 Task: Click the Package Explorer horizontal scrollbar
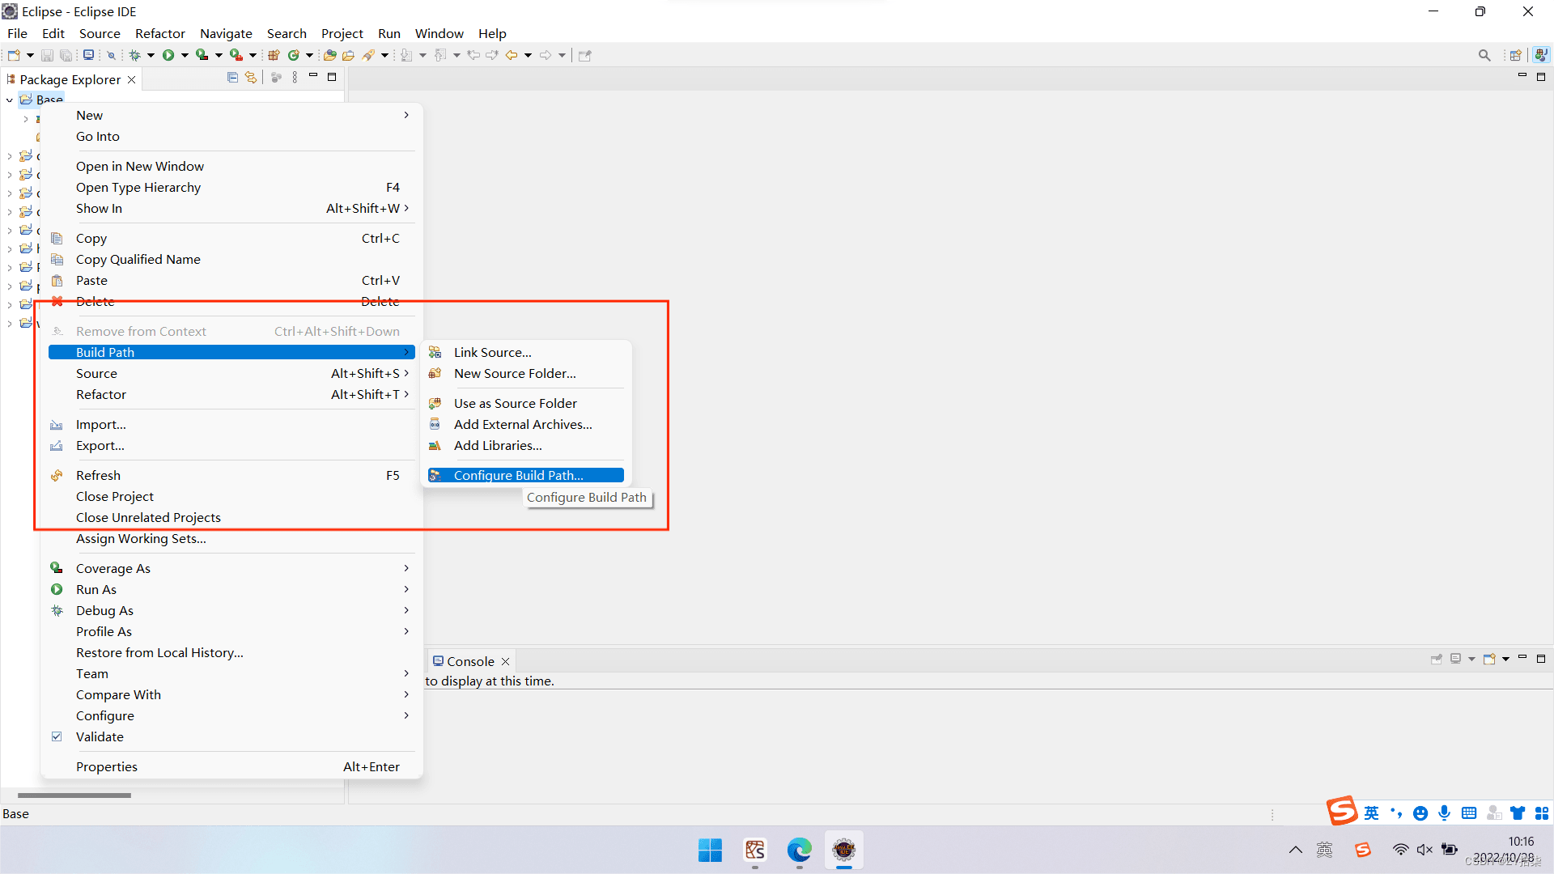point(74,796)
